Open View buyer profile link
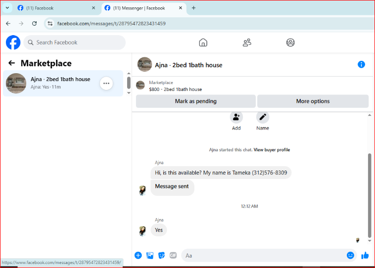This screenshot has width=375, height=268. click(272, 150)
